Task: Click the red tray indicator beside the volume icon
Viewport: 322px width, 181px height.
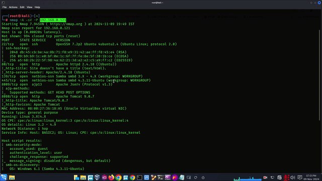Action: 286,177
